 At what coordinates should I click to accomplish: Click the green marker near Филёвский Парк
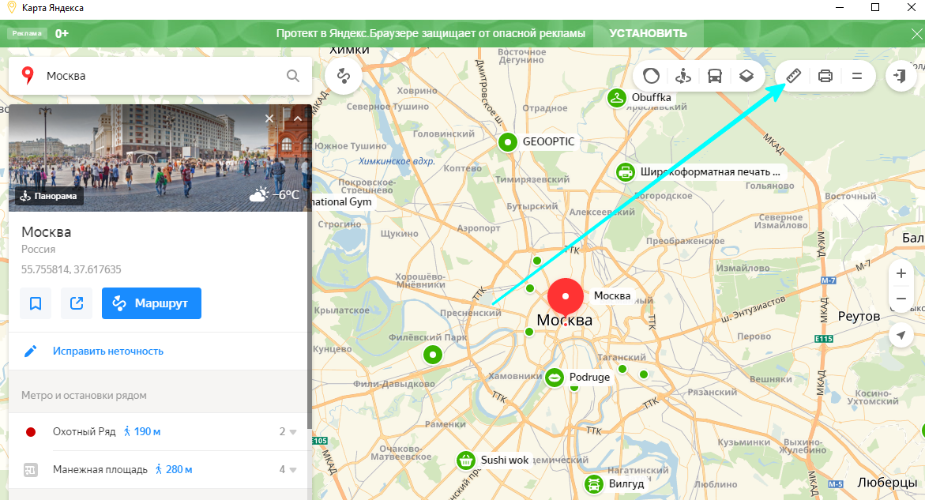(433, 355)
